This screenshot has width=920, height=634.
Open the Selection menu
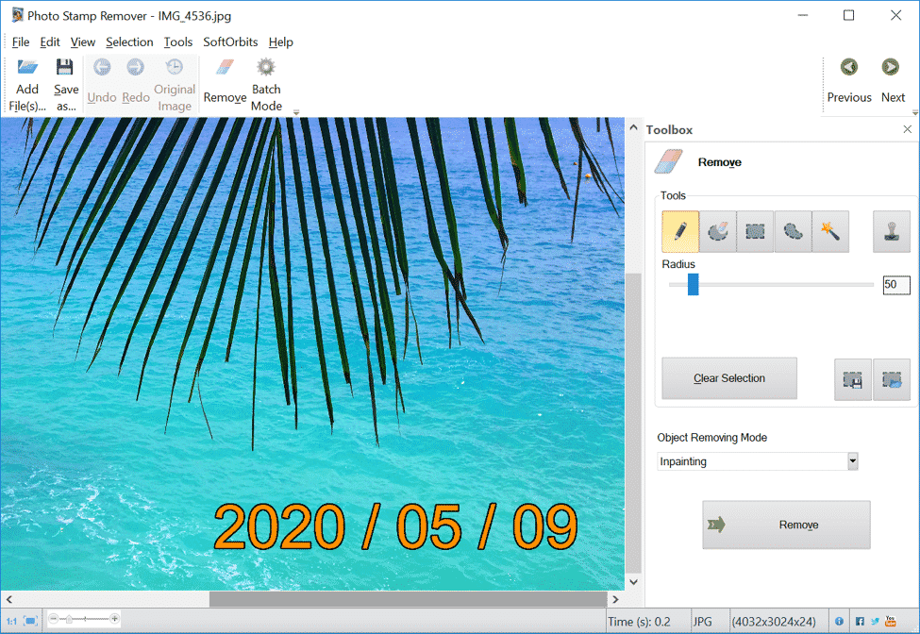point(129,42)
